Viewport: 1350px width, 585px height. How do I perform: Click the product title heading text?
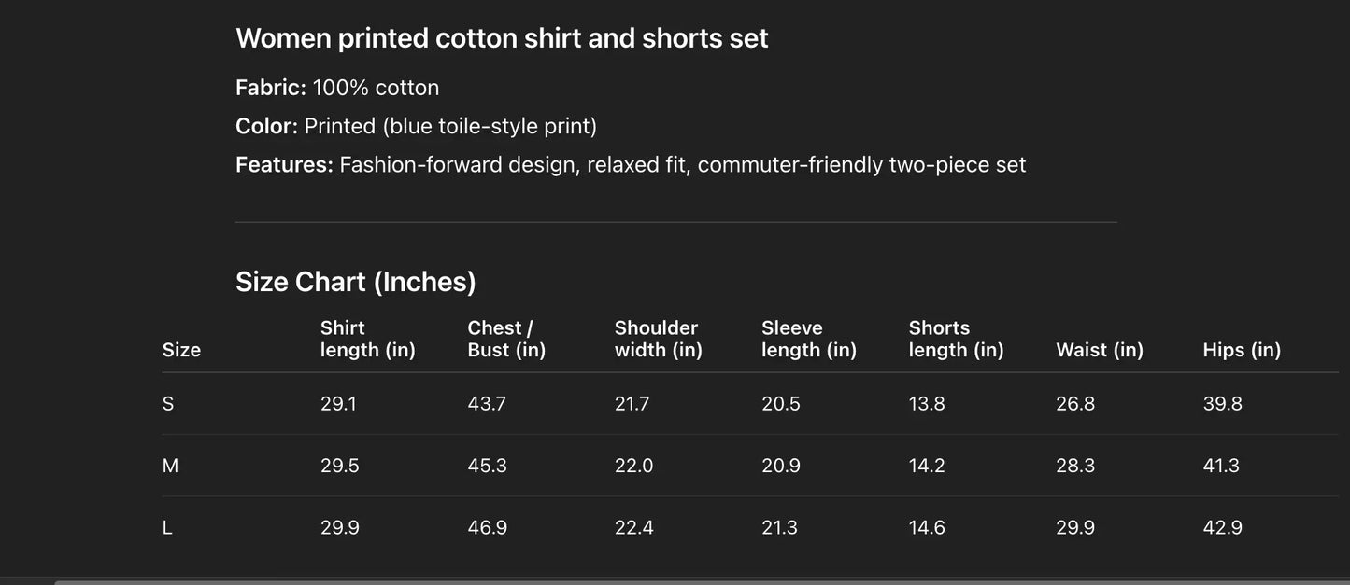tap(502, 38)
